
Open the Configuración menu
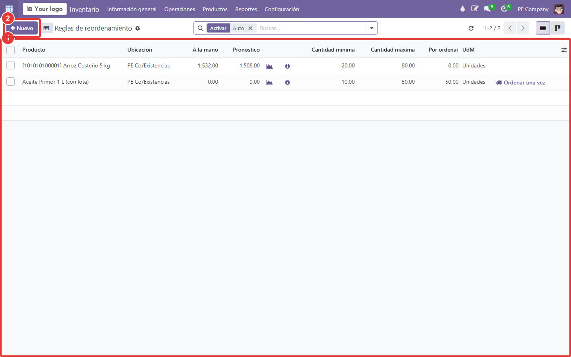click(282, 9)
